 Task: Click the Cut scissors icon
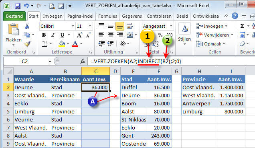coord(27,26)
